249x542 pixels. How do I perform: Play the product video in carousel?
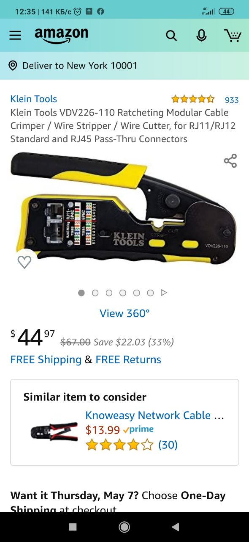coord(164,293)
